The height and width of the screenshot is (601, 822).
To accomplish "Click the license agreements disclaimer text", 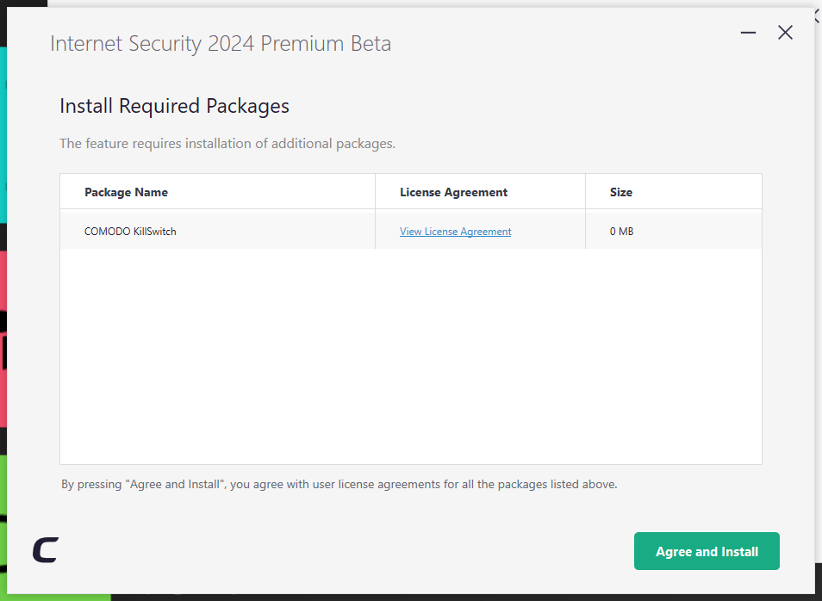I will (x=339, y=484).
